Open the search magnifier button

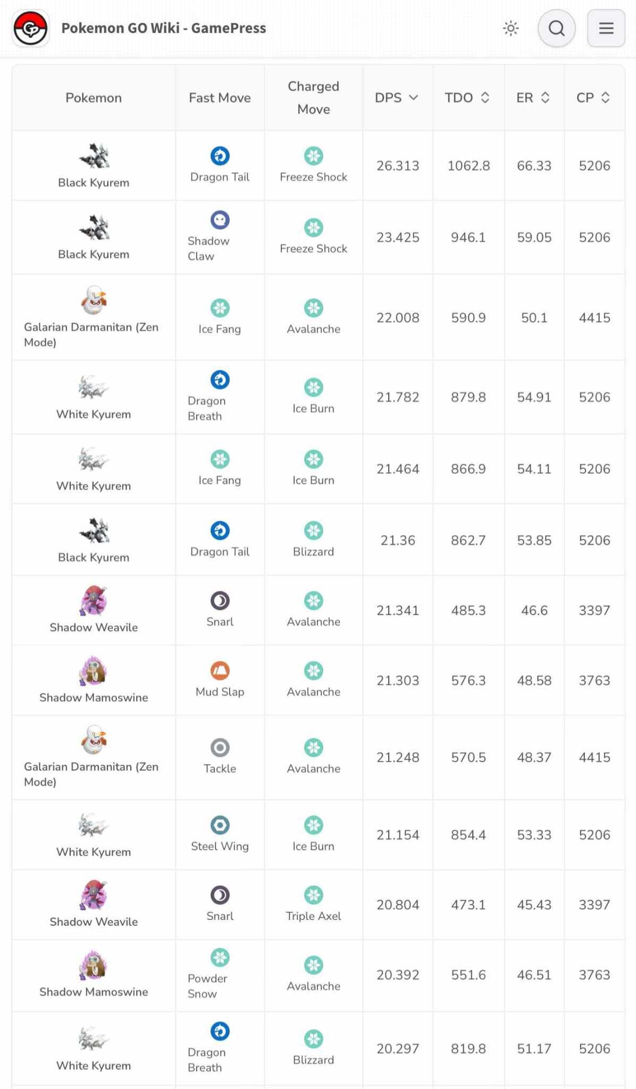click(556, 28)
